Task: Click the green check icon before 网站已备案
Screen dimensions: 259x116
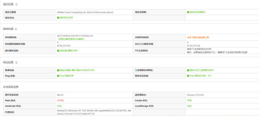Action: coord(58,70)
